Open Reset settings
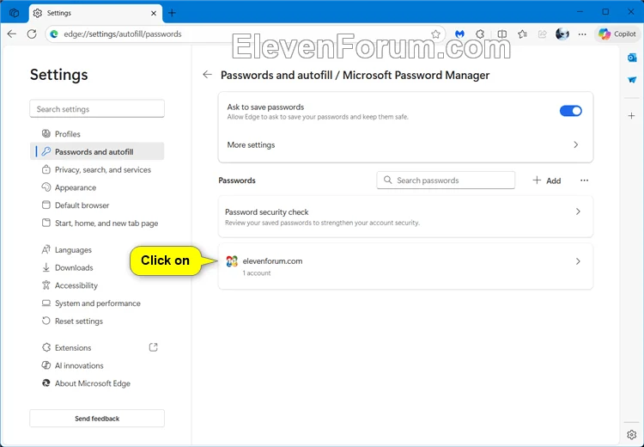Image resolution: width=644 pixels, height=447 pixels. (x=97, y=321)
